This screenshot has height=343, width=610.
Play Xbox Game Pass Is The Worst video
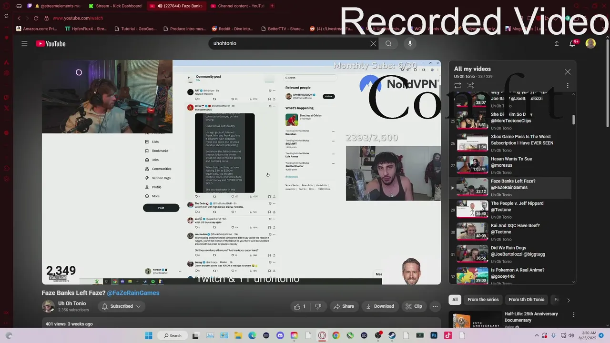pos(510,143)
